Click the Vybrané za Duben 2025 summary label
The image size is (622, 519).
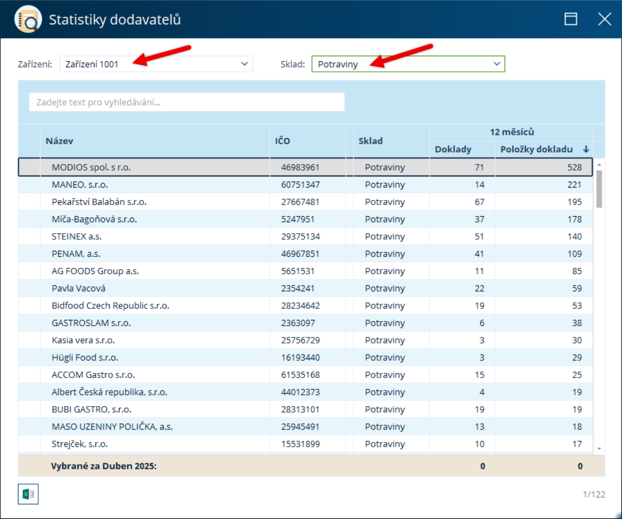104,466
